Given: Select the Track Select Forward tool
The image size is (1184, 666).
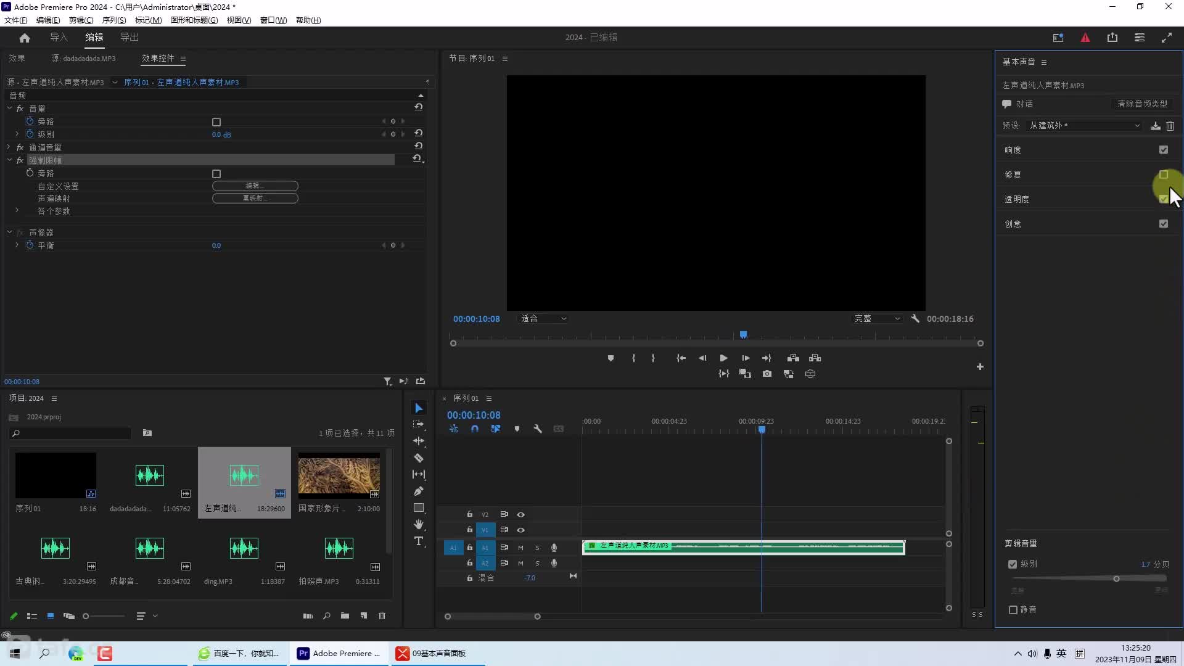Looking at the screenshot, I should [x=419, y=424].
